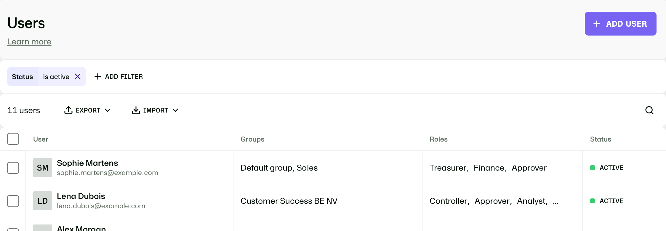Image resolution: width=666 pixels, height=231 pixels.
Task: Click 'Default group, Sales' groups cell
Action: [279, 168]
